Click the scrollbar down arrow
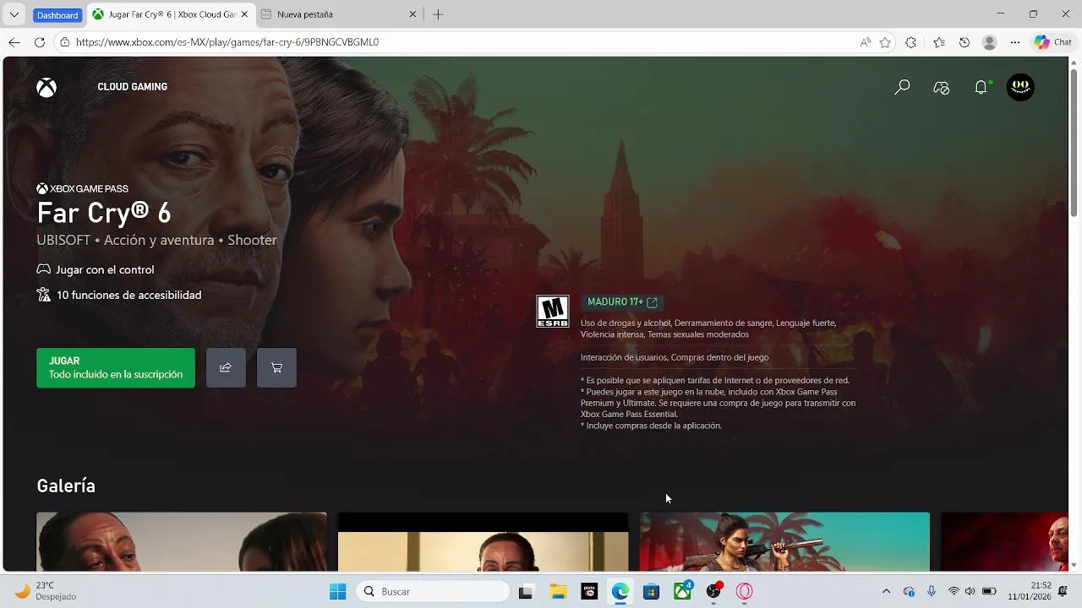The width and height of the screenshot is (1082, 608). pyautogui.click(x=1074, y=565)
